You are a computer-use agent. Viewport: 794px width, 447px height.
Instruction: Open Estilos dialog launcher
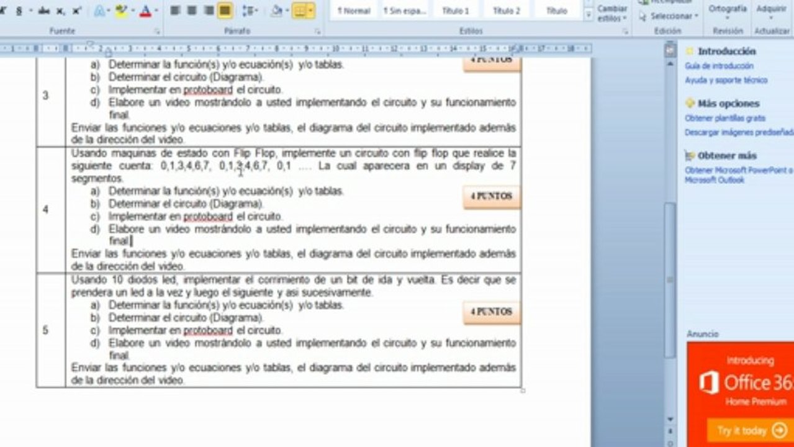tap(625, 30)
